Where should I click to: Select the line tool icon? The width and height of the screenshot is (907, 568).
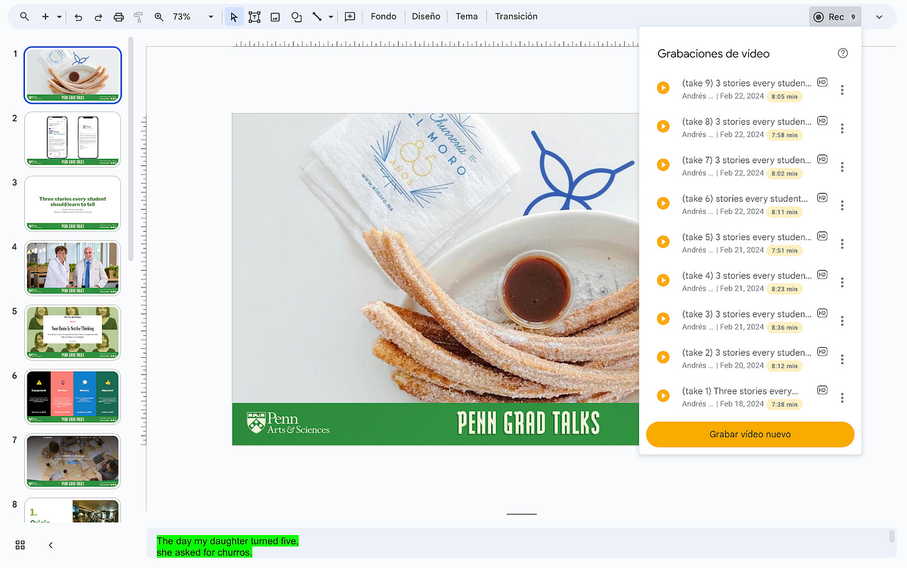pyautogui.click(x=317, y=17)
